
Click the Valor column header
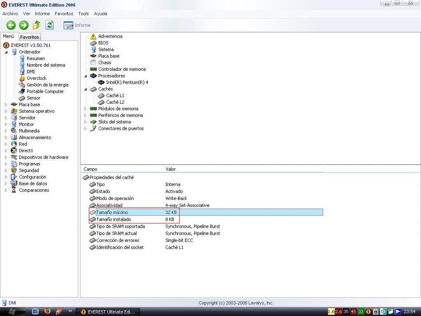click(243, 169)
